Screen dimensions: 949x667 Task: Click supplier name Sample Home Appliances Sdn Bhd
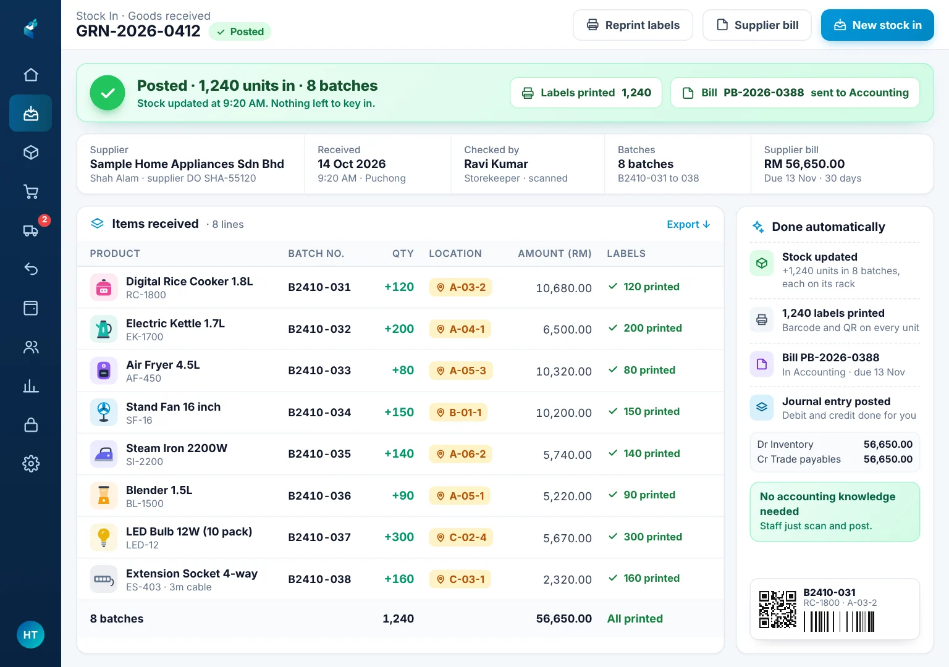pos(187,164)
